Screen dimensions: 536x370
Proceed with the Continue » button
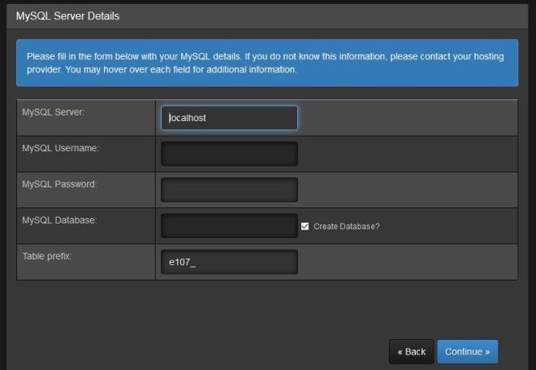[x=468, y=351]
